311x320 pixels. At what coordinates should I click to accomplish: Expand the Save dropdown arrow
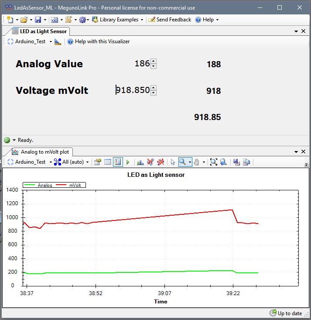45,20
